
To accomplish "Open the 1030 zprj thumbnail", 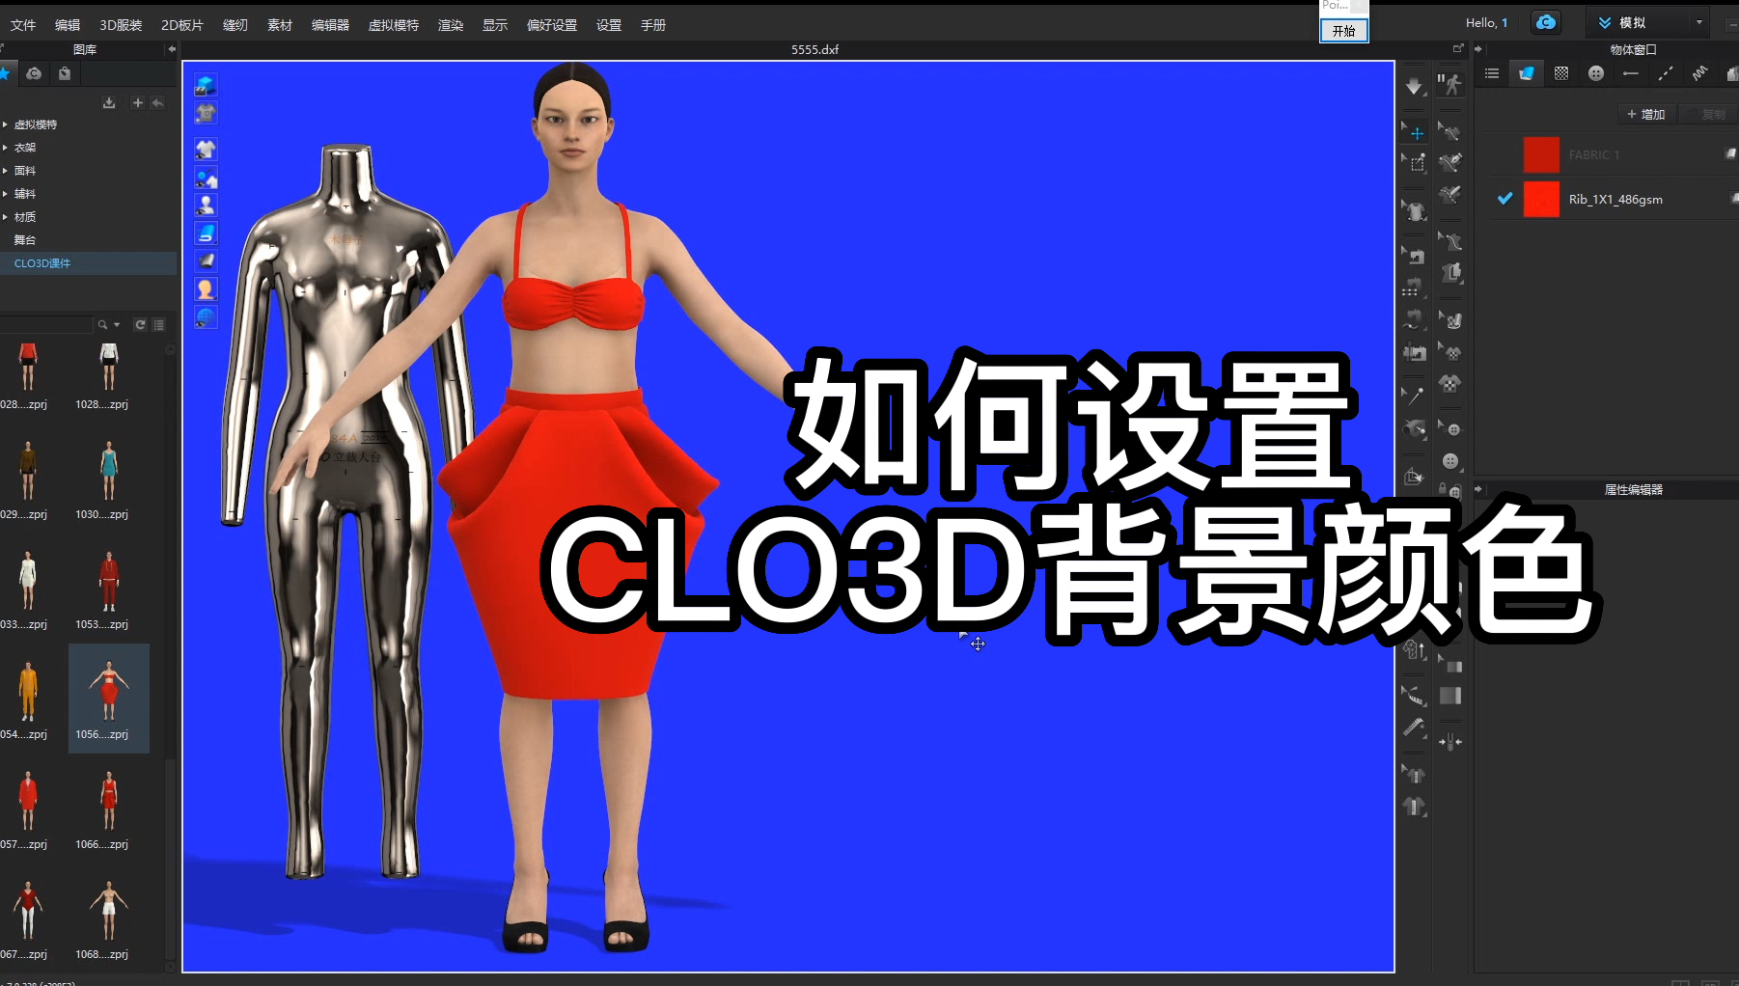I will click(x=108, y=479).
